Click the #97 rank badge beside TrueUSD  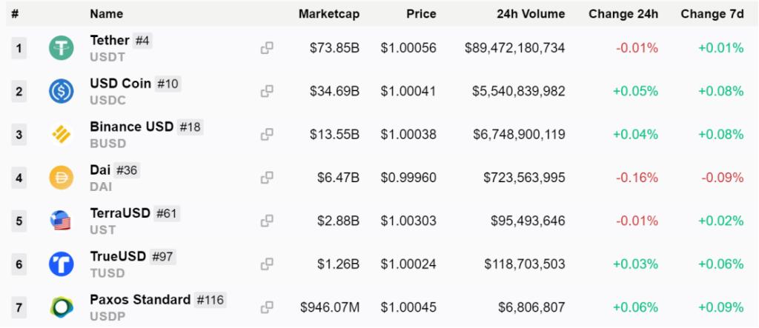click(163, 256)
